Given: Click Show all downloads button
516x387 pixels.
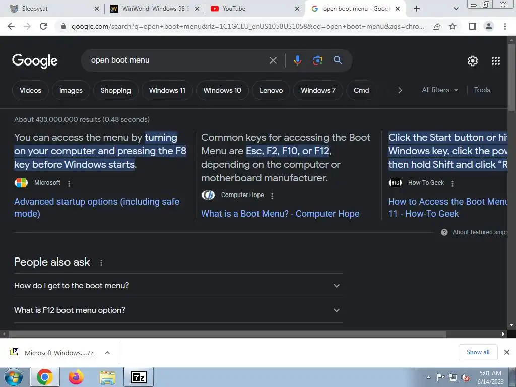Looking at the screenshot, I should point(478,352).
